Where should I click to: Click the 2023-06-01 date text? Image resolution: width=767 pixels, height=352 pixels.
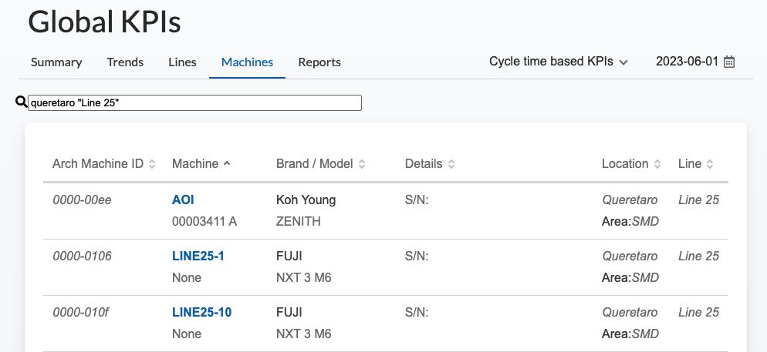click(x=687, y=62)
